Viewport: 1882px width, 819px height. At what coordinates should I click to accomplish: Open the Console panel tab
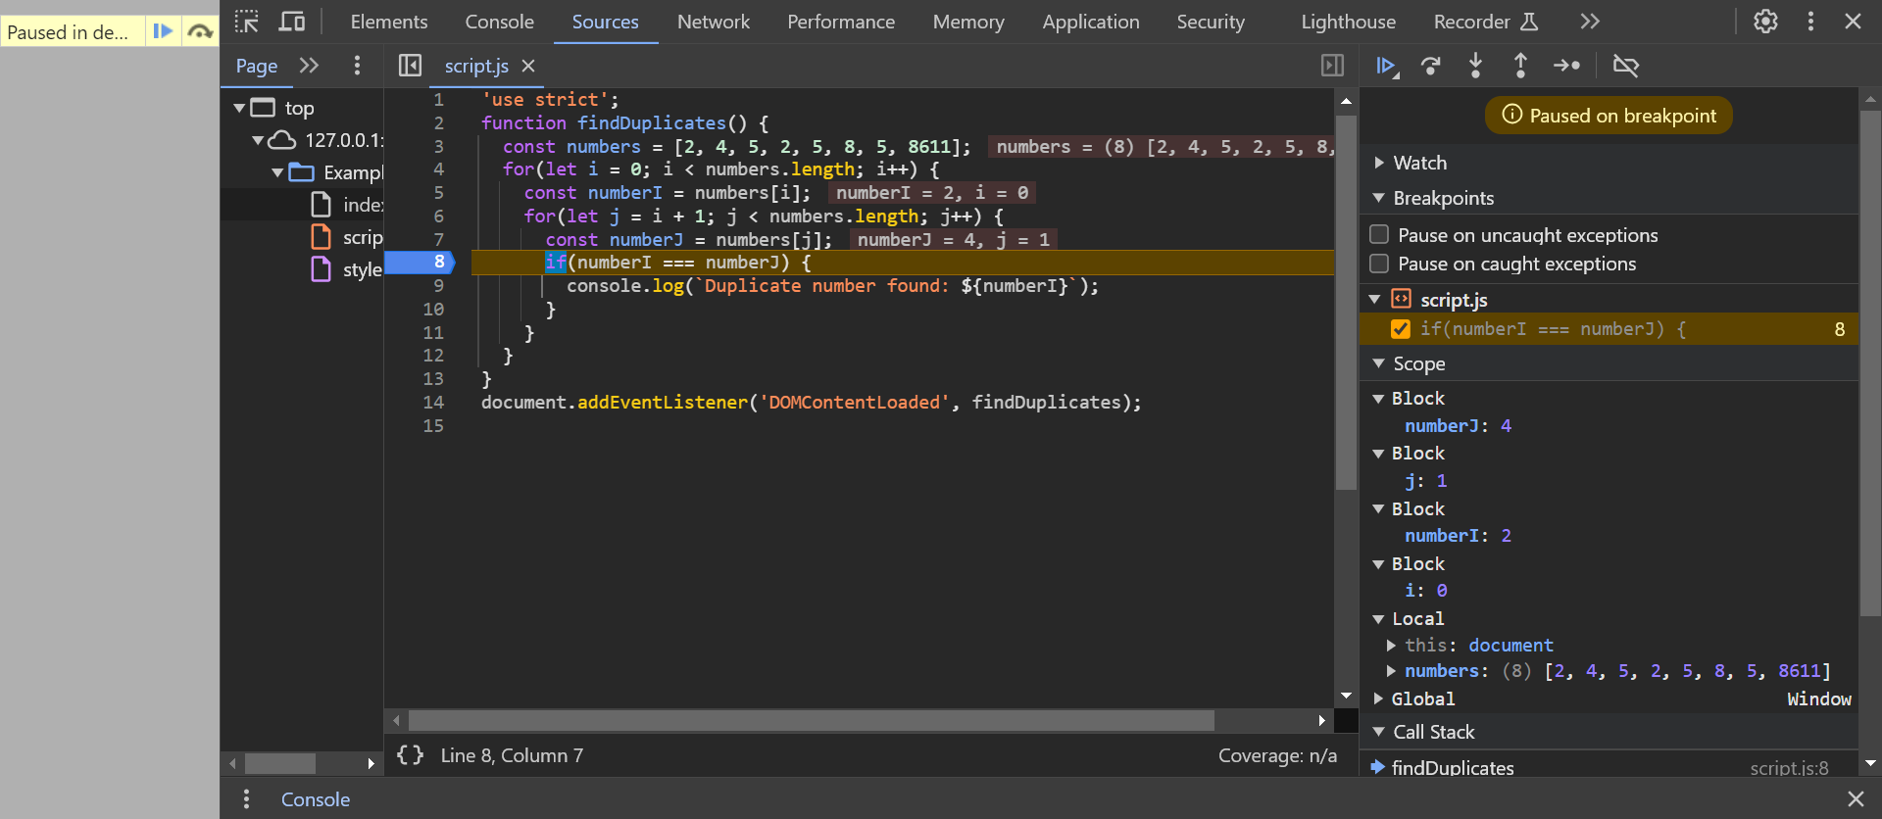pyautogui.click(x=499, y=22)
